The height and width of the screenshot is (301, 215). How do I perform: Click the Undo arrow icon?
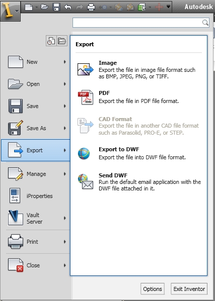[68, 8]
